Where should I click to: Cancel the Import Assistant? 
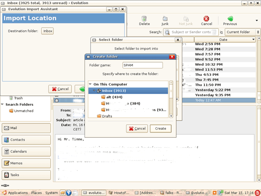(x=60, y=89)
